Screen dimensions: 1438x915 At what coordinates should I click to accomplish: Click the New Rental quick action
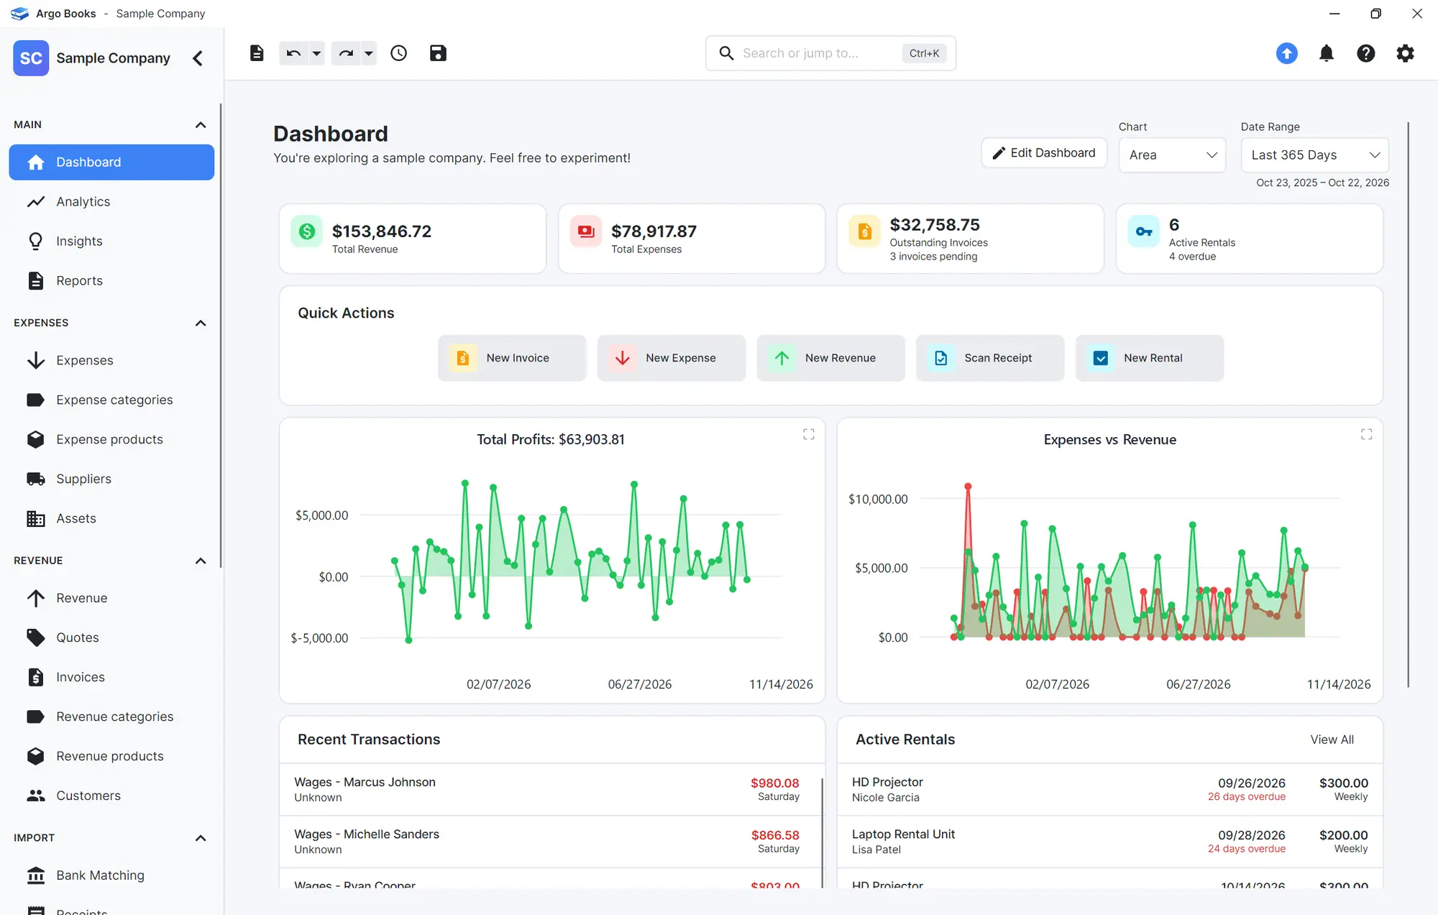1150,358
